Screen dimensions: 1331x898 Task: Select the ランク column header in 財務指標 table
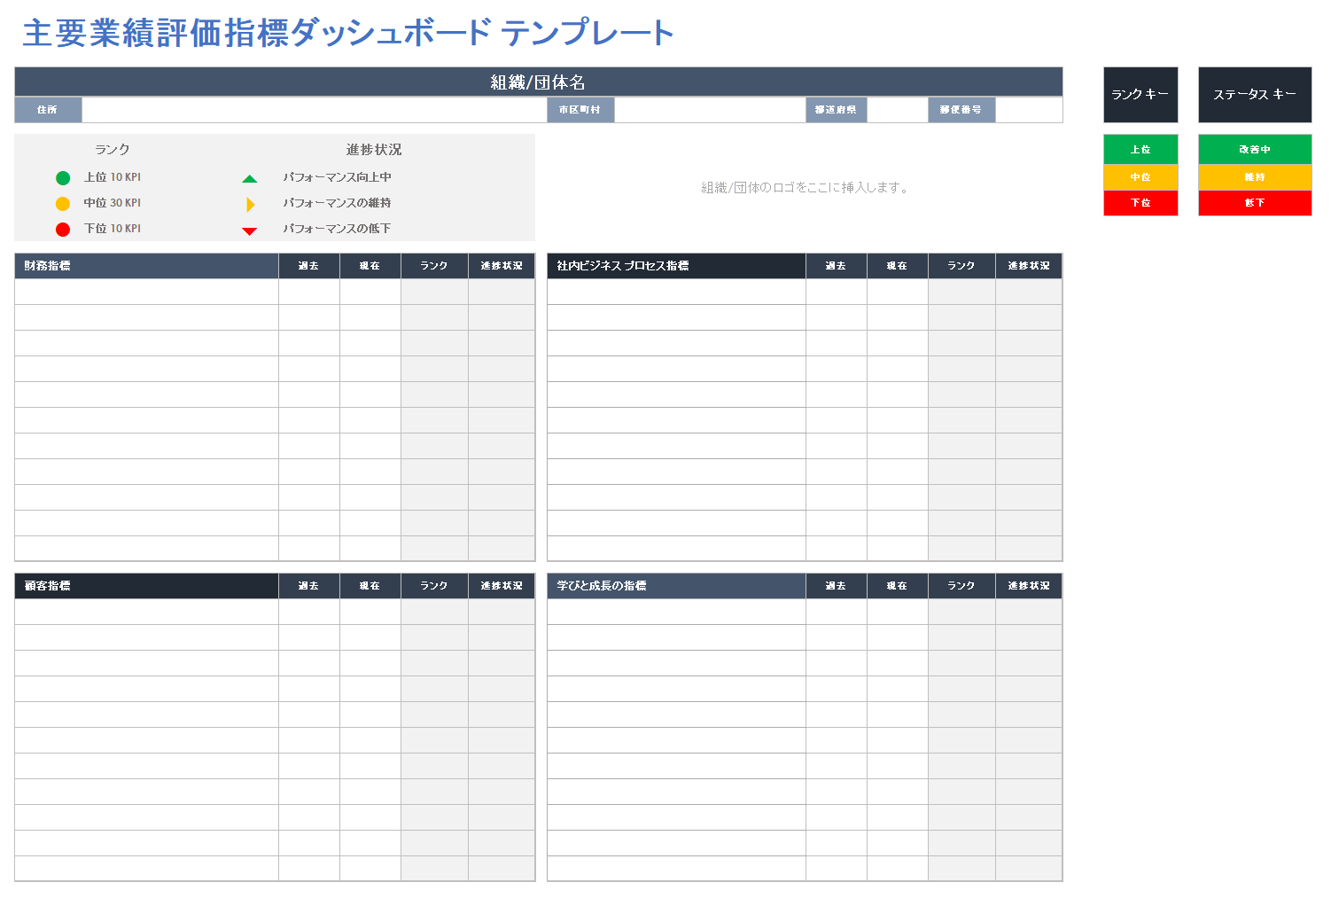pyautogui.click(x=434, y=266)
